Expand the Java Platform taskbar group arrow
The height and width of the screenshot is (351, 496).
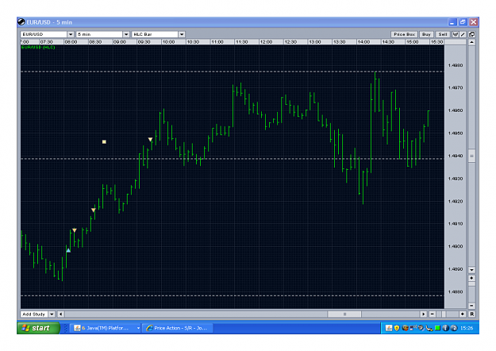pyautogui.click(x=138, y=328)
